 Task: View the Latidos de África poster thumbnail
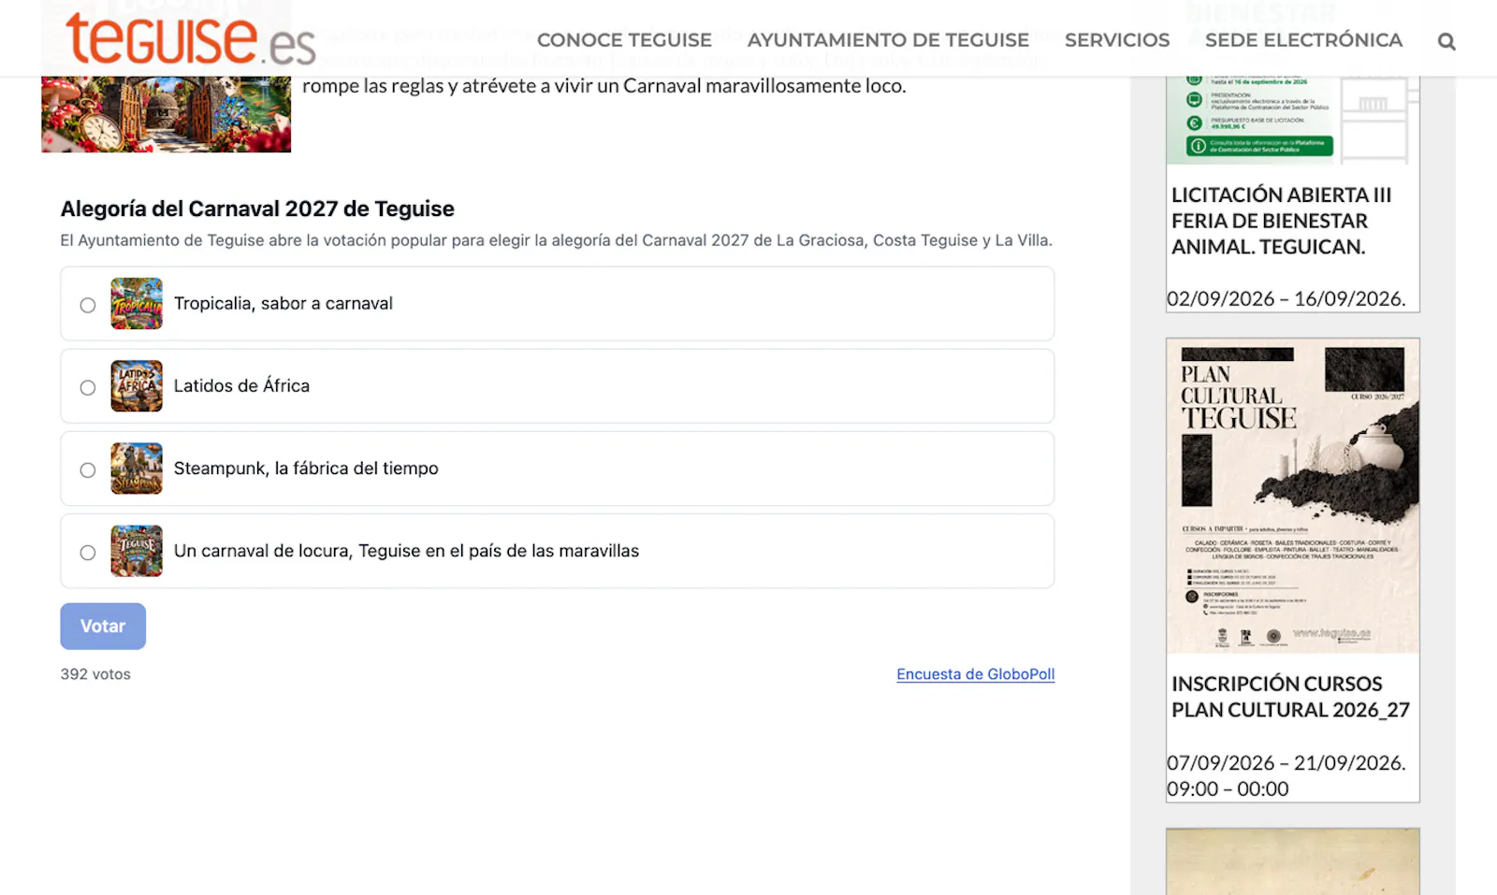(x=137, y=386)
